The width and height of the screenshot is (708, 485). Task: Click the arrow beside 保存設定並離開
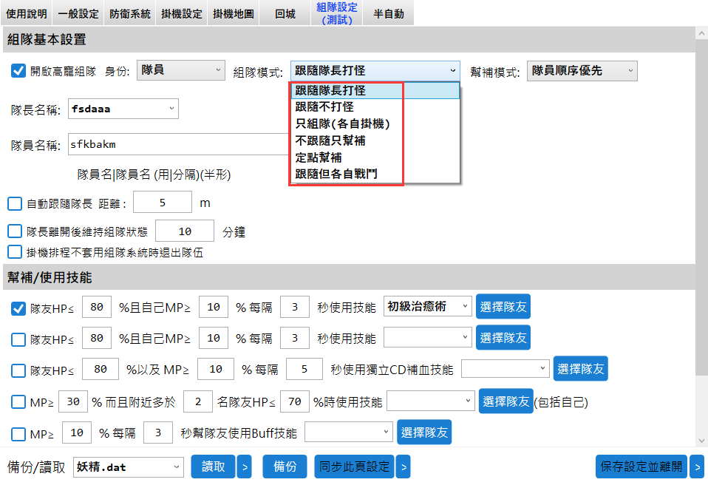pos(696,467)
